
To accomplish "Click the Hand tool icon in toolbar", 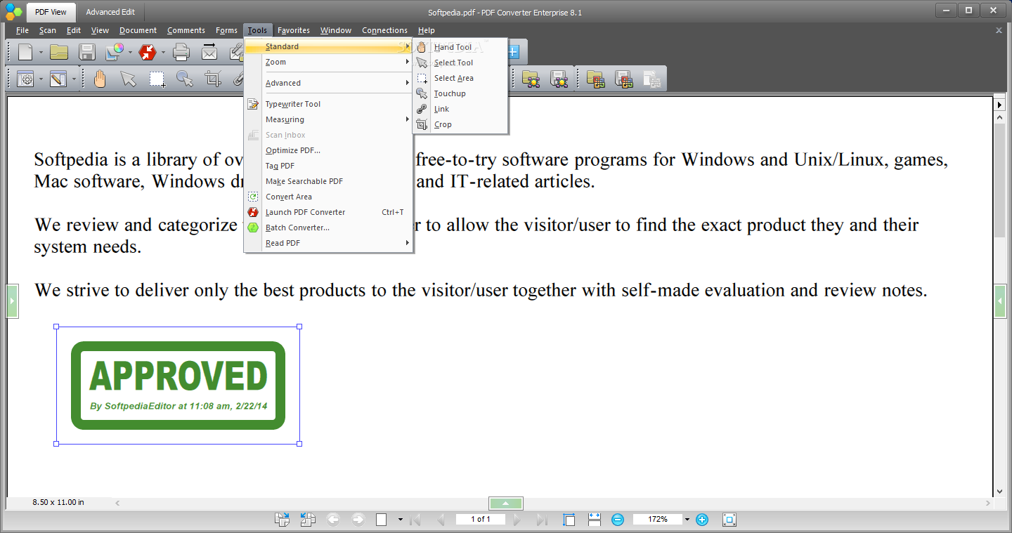I will pos(100,79).
